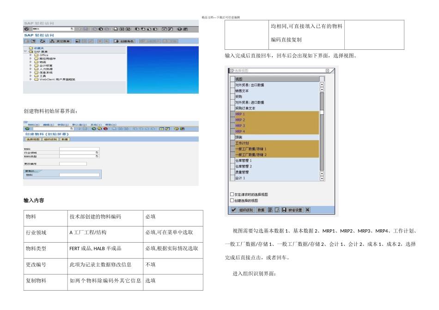The image size is (439, 310).
Task: Expand the 人力资源 folder in SAP menu tree
Action: coord(30,69)
